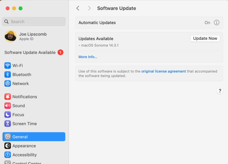The image size is (228, 164).
Task: Go forward with the right chevron
Action: tap(89, 8)
